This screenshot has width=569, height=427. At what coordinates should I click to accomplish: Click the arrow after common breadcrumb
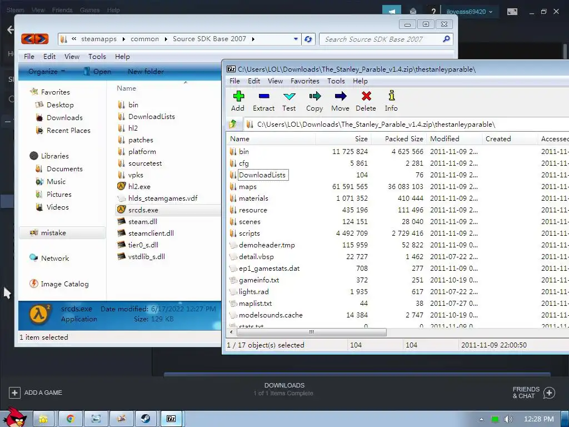(x=166, y=39)
